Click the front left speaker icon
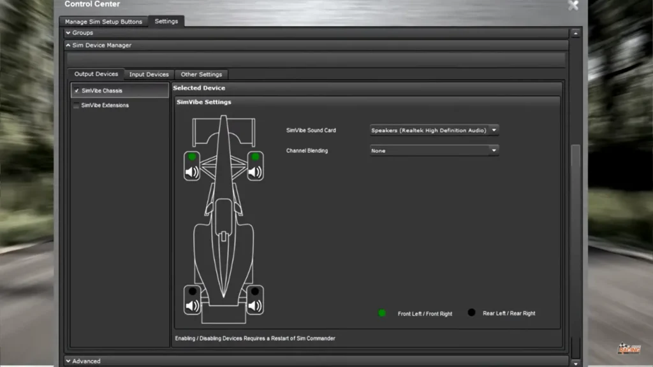 click(x=192, y=172)
